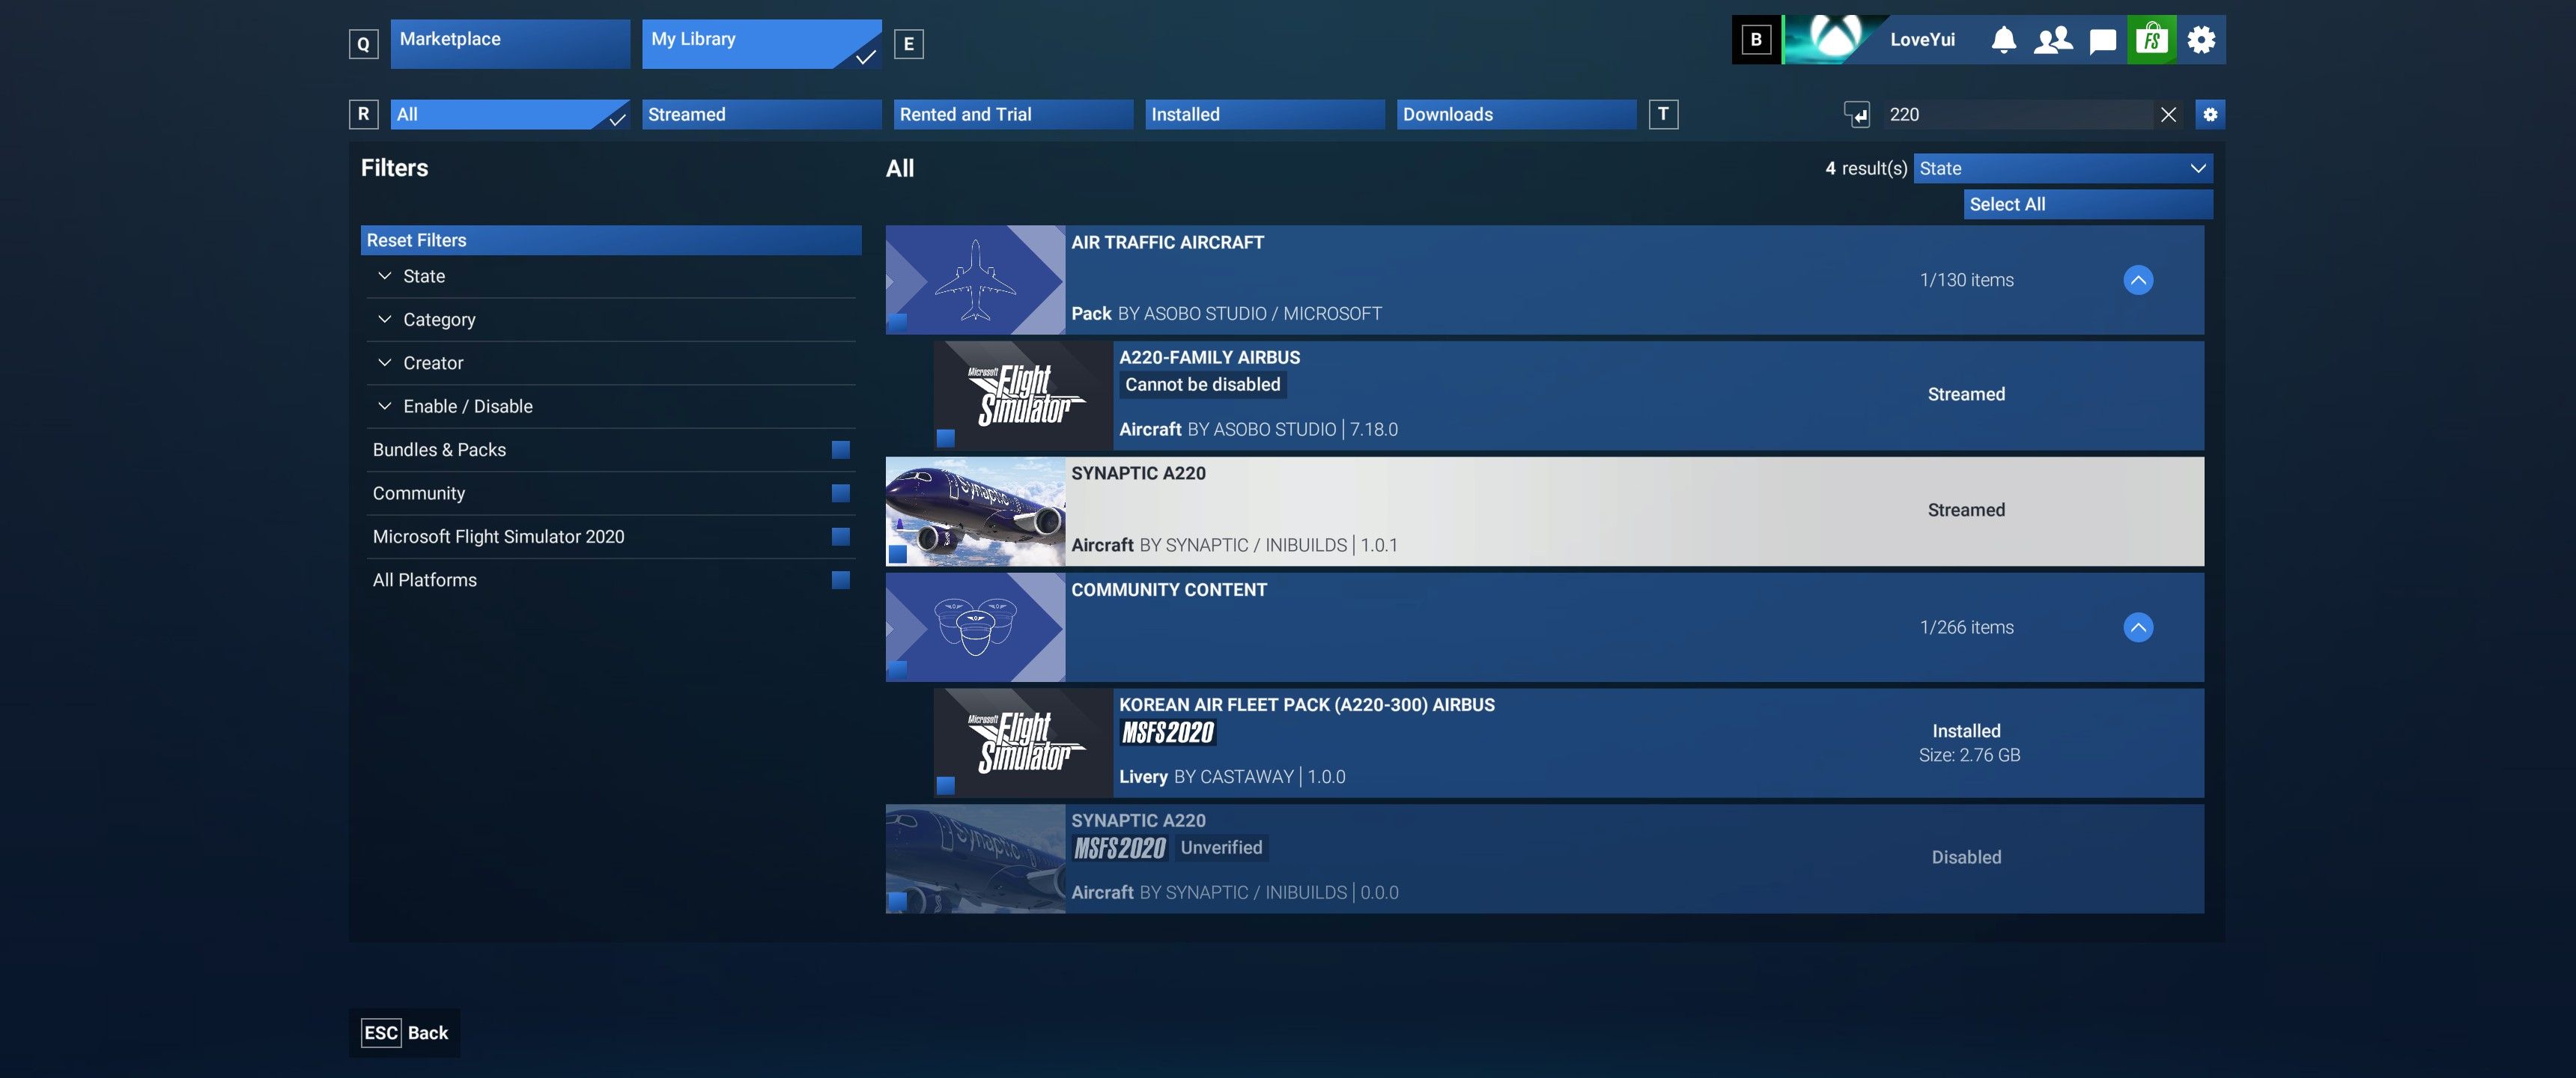Click the T key shortcut icon

click(1663, 114)
